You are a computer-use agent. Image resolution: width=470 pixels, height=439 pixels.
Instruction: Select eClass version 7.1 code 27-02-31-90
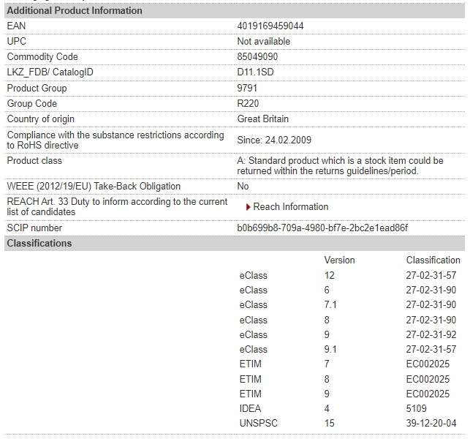pyautogui.click(x=431, y=305)
